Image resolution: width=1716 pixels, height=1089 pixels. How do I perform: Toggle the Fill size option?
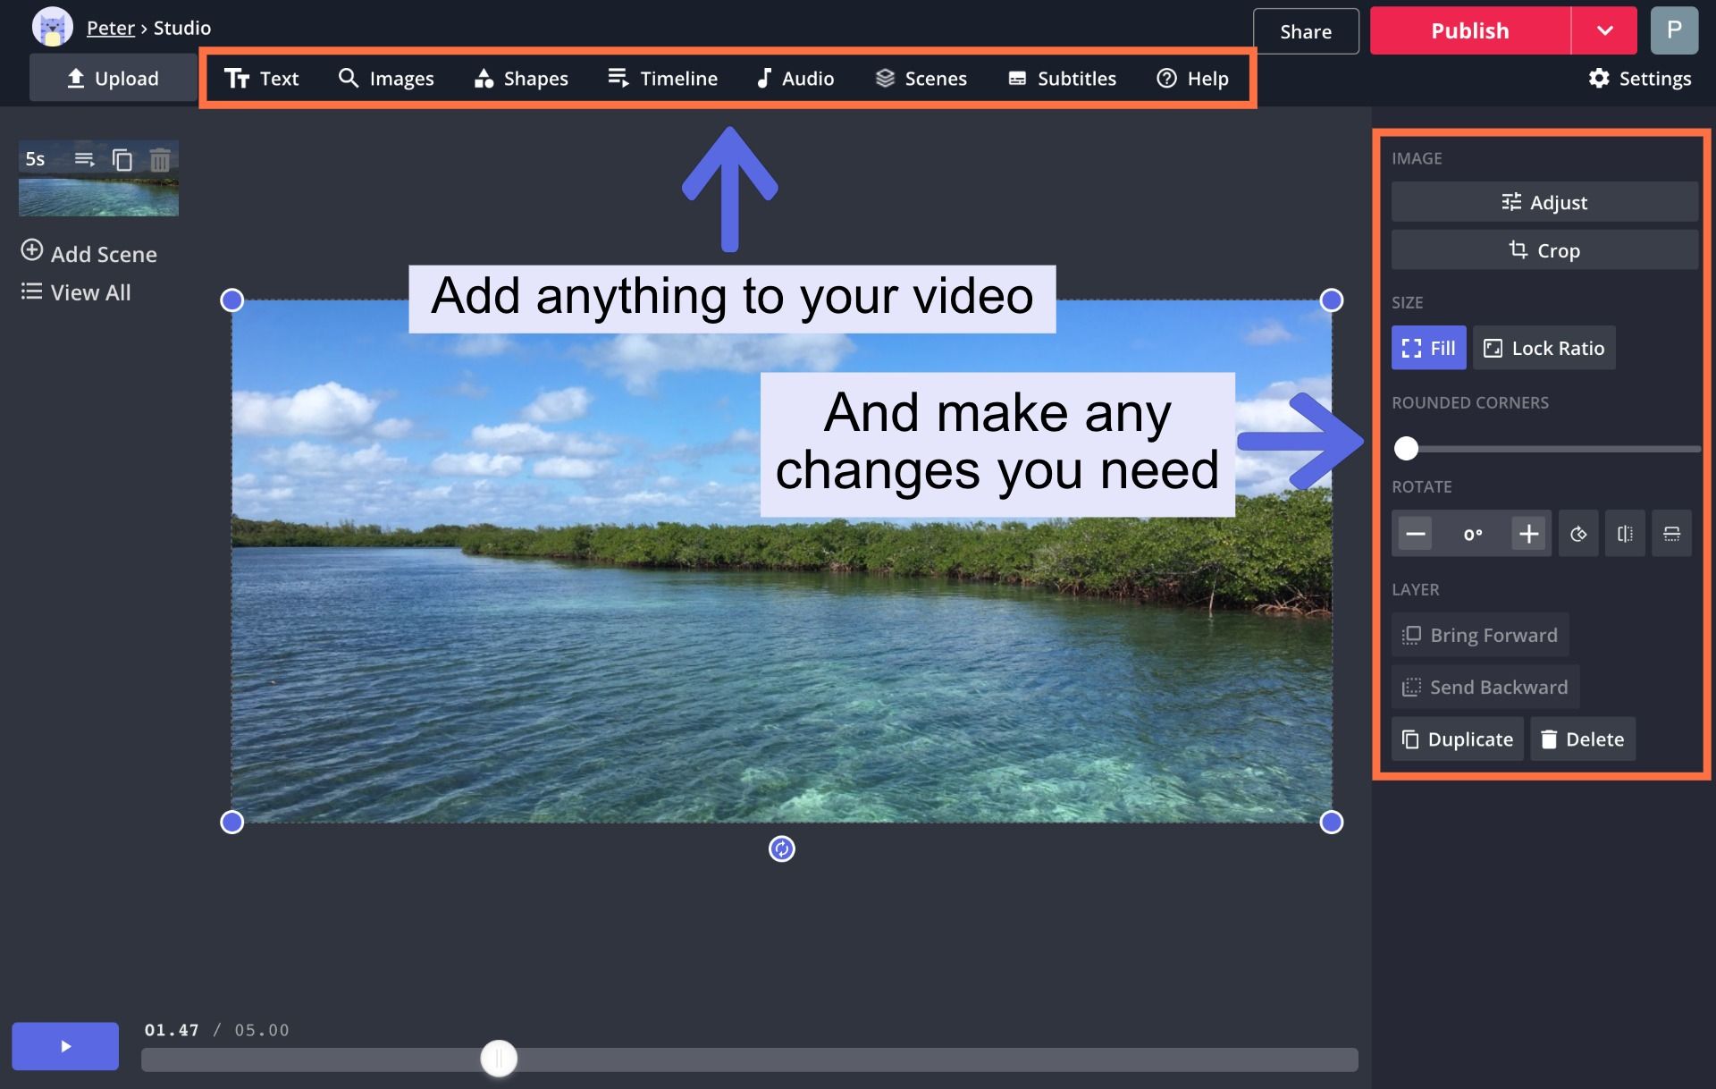(1428, 348)
